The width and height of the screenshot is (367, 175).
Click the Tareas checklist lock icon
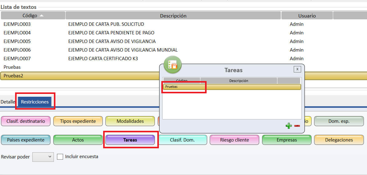click(172, 64)
